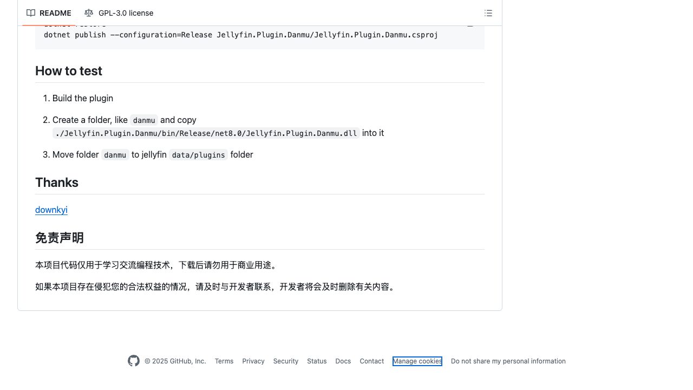Switch to the README tab
693x390 pixels.
pos(55,13)
